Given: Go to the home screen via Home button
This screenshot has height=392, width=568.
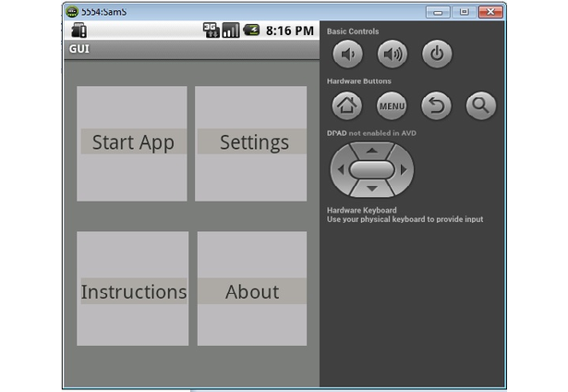Looking at the screenshot, I should (x=347, y=106).
